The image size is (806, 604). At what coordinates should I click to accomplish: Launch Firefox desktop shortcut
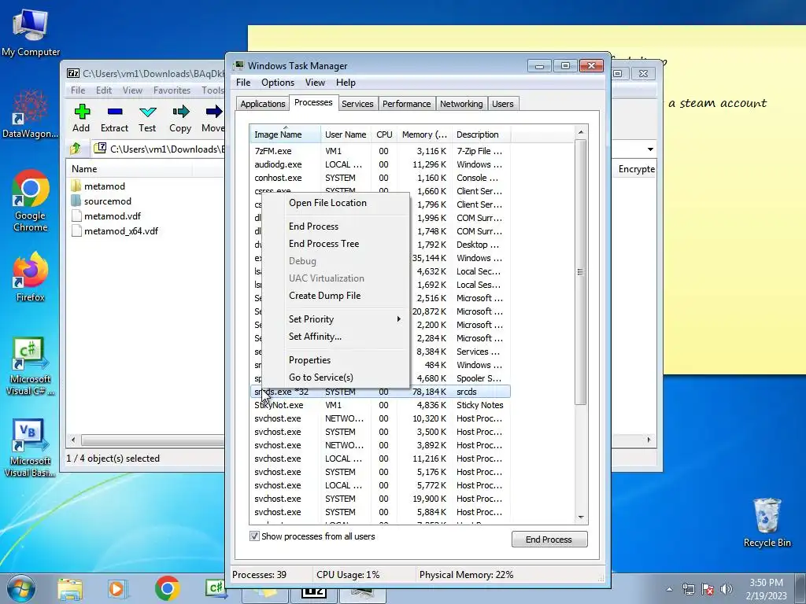[x=31, y=278]
